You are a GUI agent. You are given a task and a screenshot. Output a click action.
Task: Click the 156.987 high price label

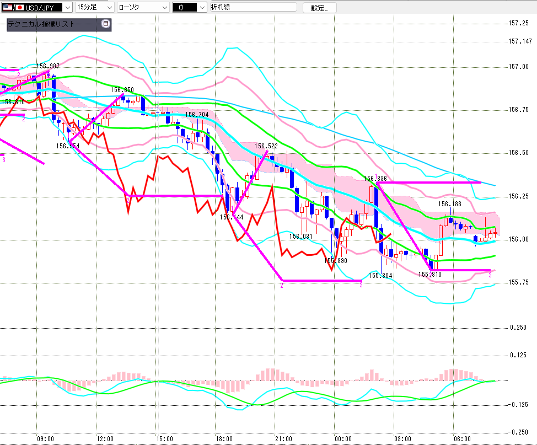48,66
